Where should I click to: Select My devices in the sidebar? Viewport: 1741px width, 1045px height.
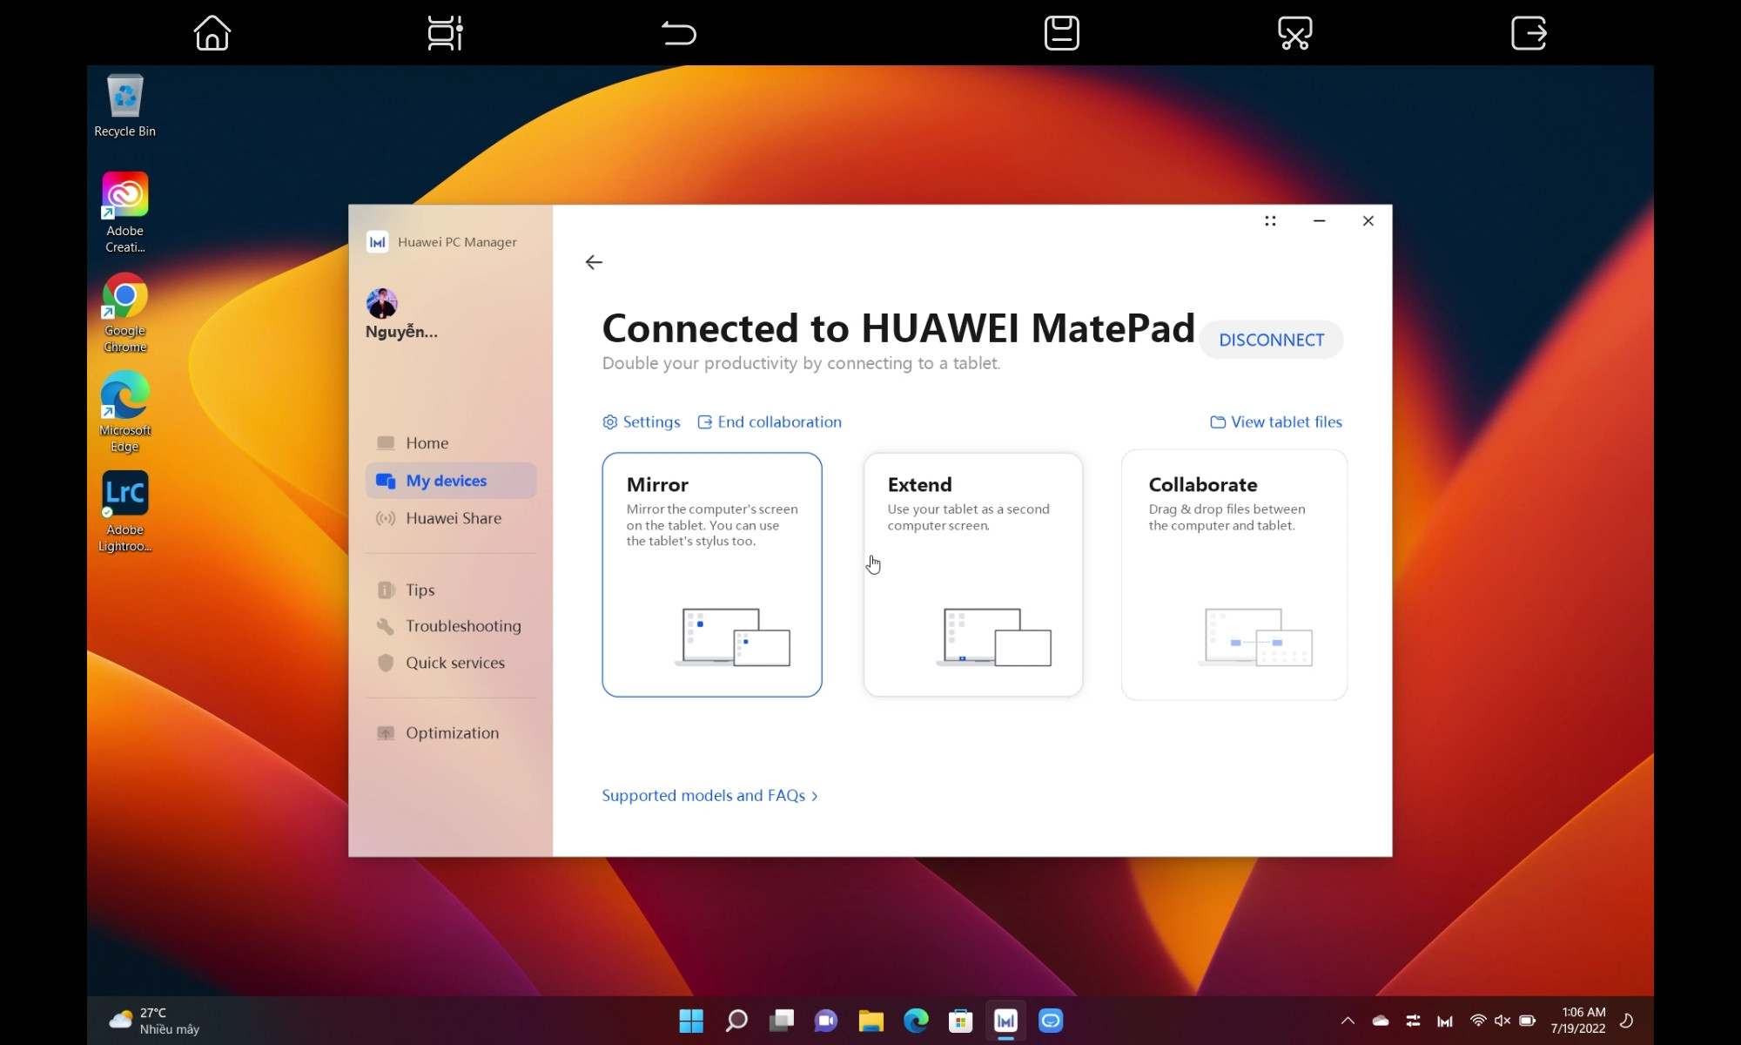[450, 481]
